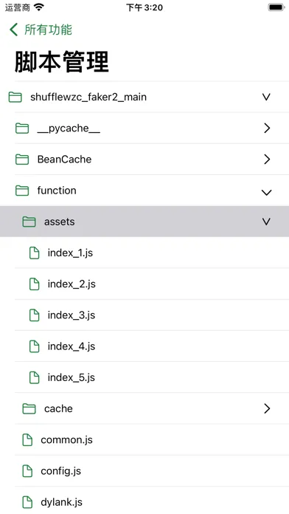Click the file icon beside config.js

click(x=27, y=471)
